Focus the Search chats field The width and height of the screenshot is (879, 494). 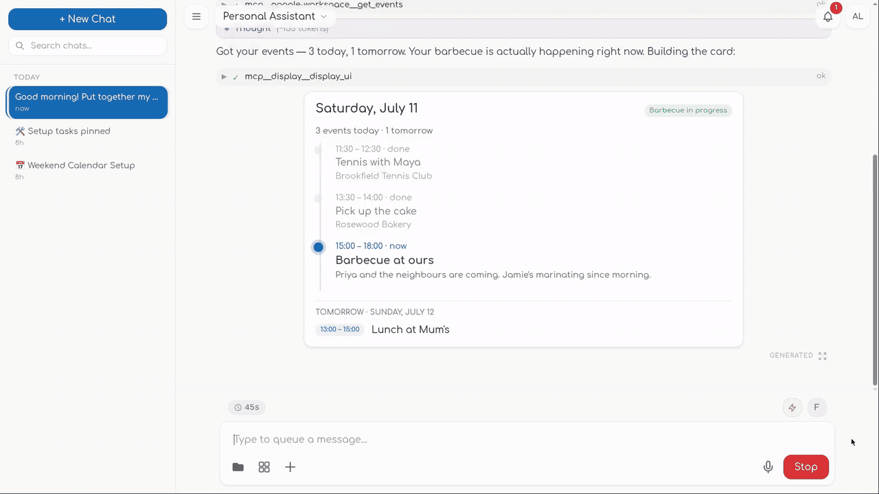coord(87,45)
